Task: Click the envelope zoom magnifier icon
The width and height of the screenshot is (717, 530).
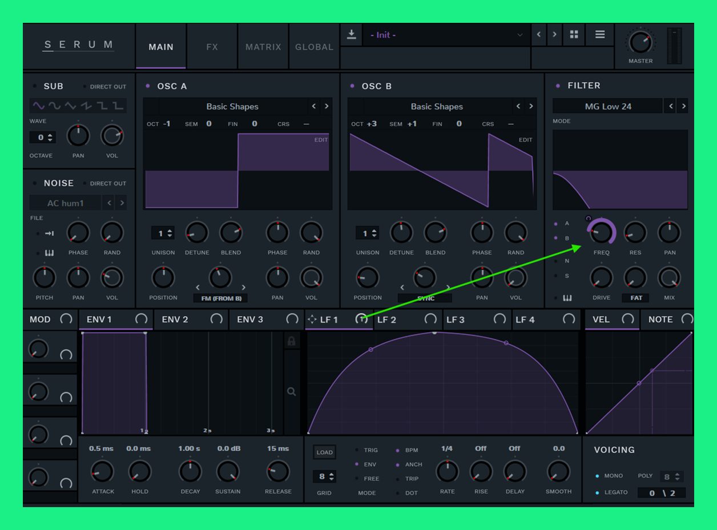Action: [292, 391]
